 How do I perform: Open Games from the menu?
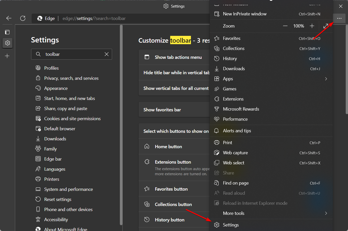[x=271, y=89]
